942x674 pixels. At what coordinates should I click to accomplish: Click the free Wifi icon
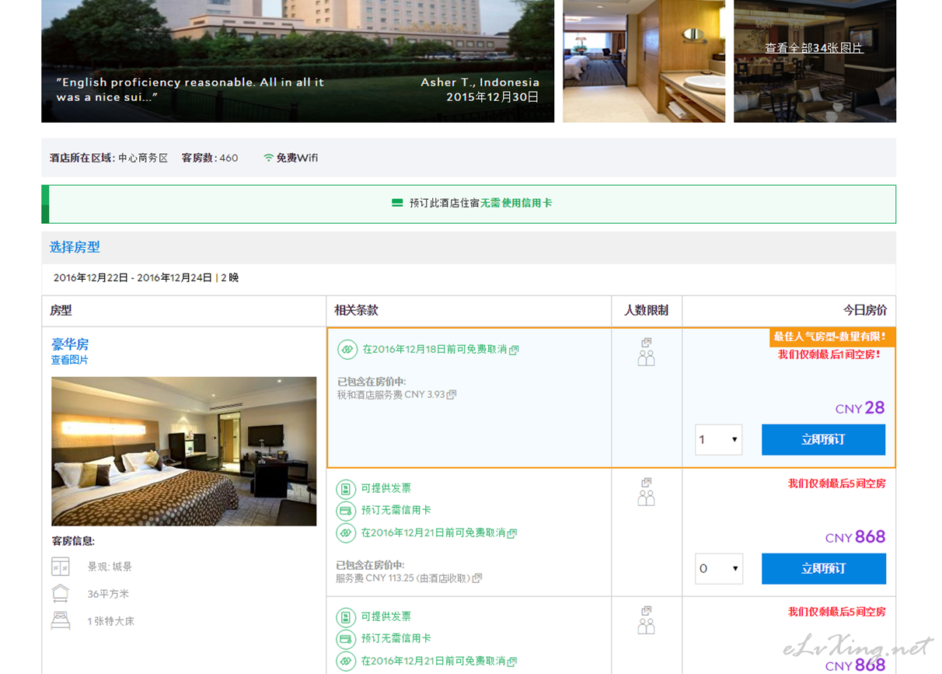268,158
